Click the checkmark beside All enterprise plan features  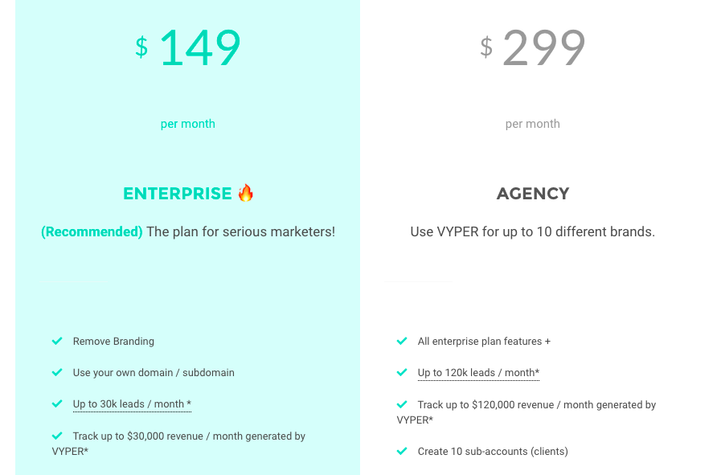[x=402, y=341]
